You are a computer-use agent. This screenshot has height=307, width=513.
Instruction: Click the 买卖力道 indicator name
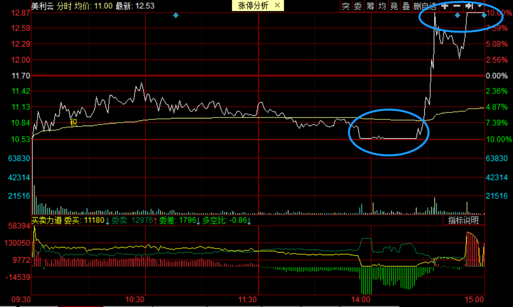click(46, 221)
